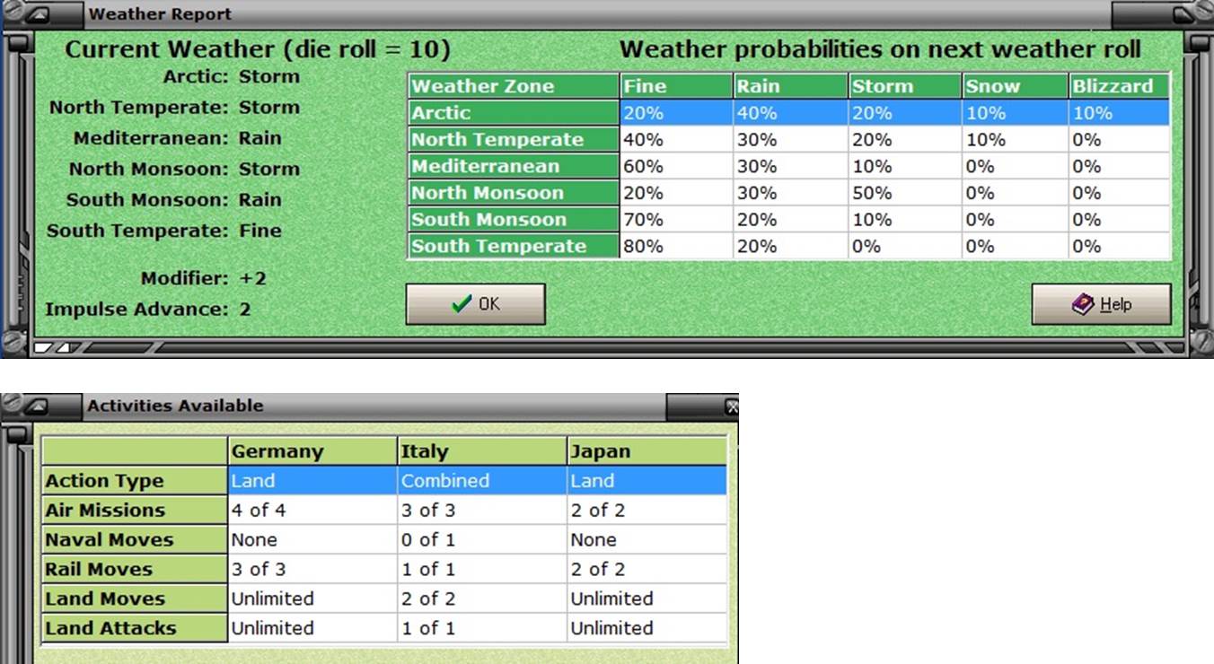This screenshot has width=1214, height=664.
Task: Select the Rail Moves row label
Action: (135, 570)
